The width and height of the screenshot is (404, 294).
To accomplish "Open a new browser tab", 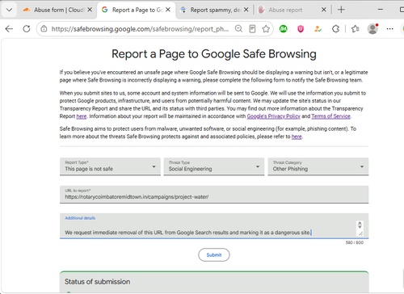I will 341,10.
